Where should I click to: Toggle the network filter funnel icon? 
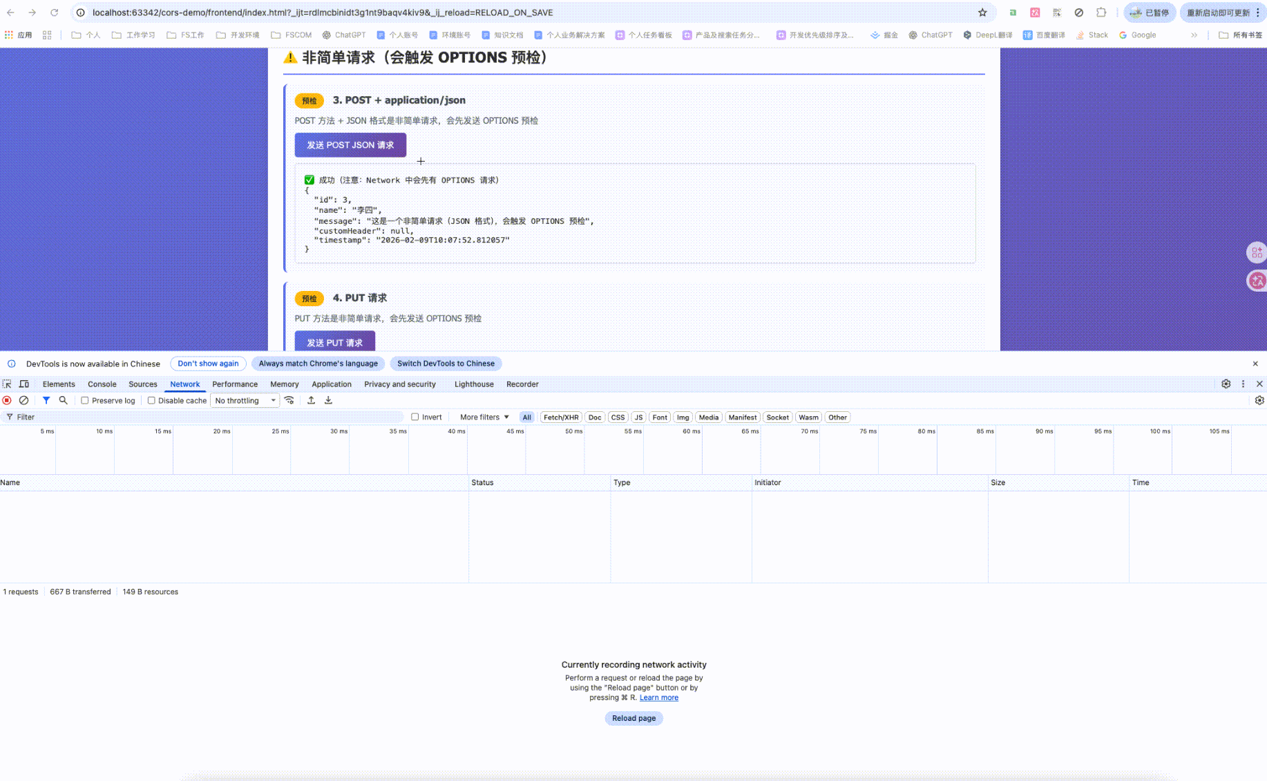(46, 400)
